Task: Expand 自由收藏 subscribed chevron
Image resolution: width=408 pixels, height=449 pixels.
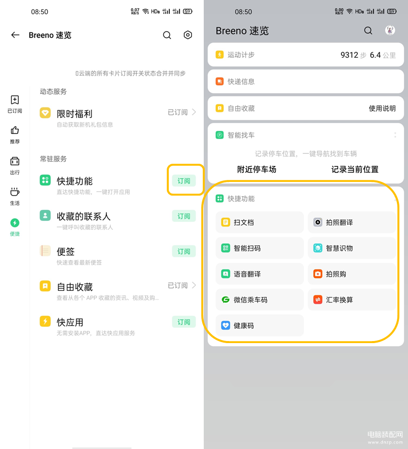Action: (x=194, y=285)
